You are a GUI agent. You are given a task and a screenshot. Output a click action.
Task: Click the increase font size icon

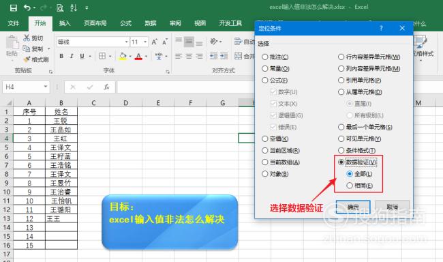(x=154, y=42)
